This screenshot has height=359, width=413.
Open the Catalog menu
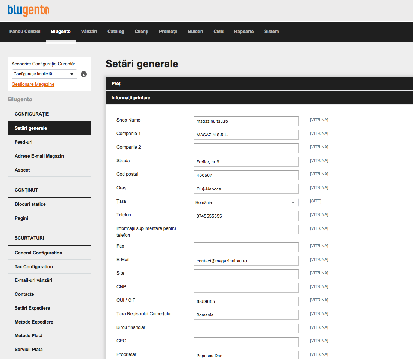point(116,32)
